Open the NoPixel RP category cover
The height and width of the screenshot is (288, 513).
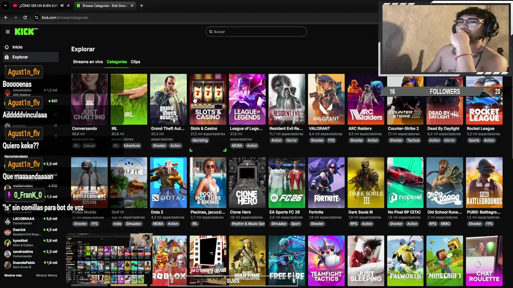[405, 182]
